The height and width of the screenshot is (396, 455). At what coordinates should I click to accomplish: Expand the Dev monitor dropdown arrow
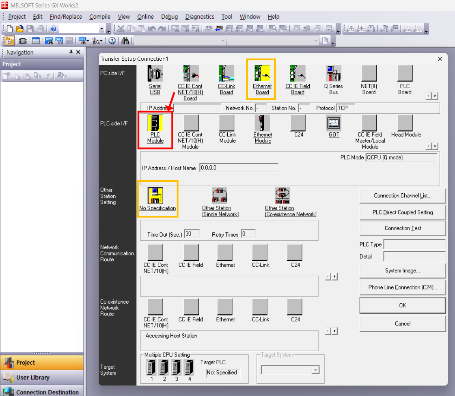coord(88,41)
